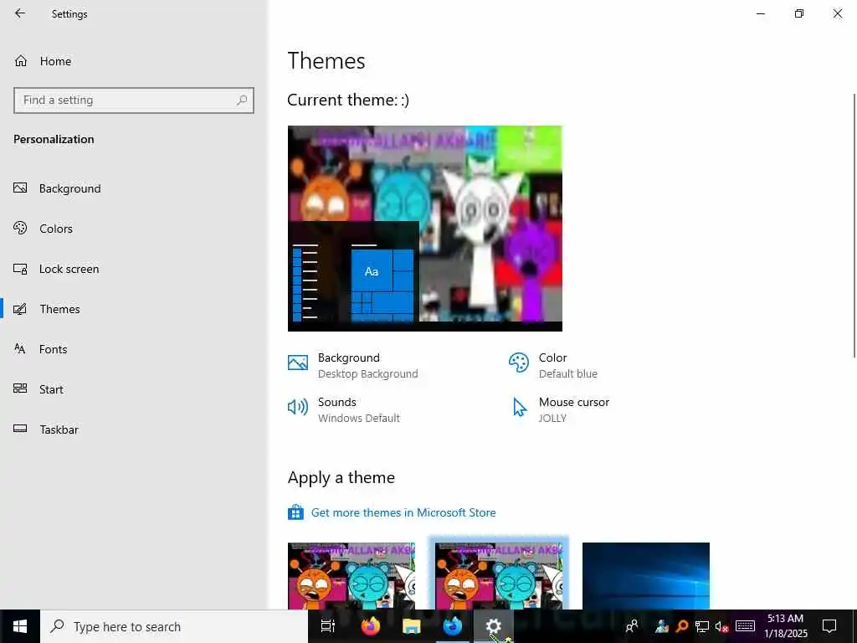Focus the Find a setting search box
857x643 pixels.
pos(134,100)
